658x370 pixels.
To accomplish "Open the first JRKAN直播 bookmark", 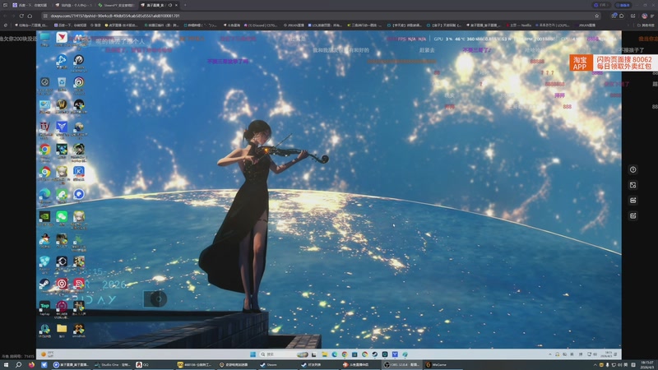I will click(294, 25).
